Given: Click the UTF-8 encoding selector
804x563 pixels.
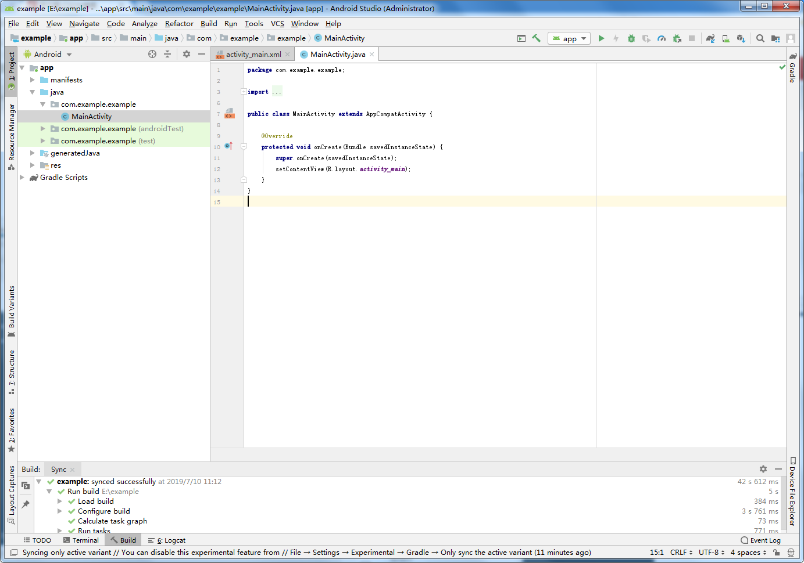Looking at the screenshot, I should click(x=712, y=553).
